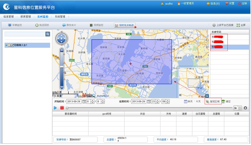251x145 pixels.
Task: Expand the 无锡烽火台1 tree node
Action: tap(6, 45)
